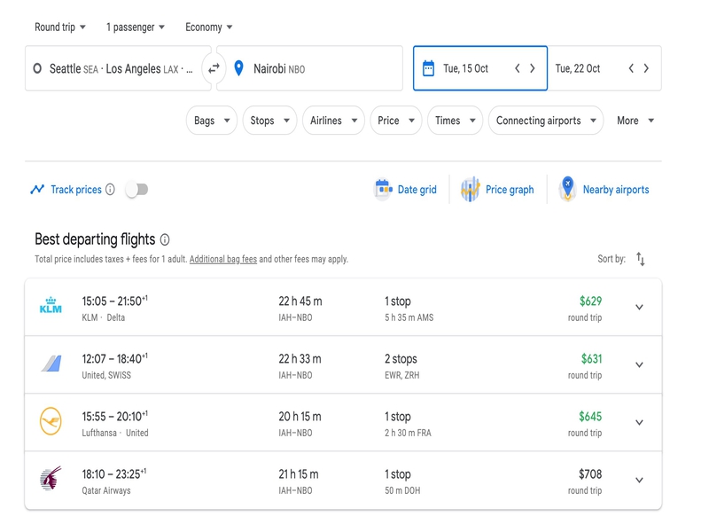This screenshot has height=532, width=709.
Task: Click the Qatar Airways logo
Action: (51, 479)
